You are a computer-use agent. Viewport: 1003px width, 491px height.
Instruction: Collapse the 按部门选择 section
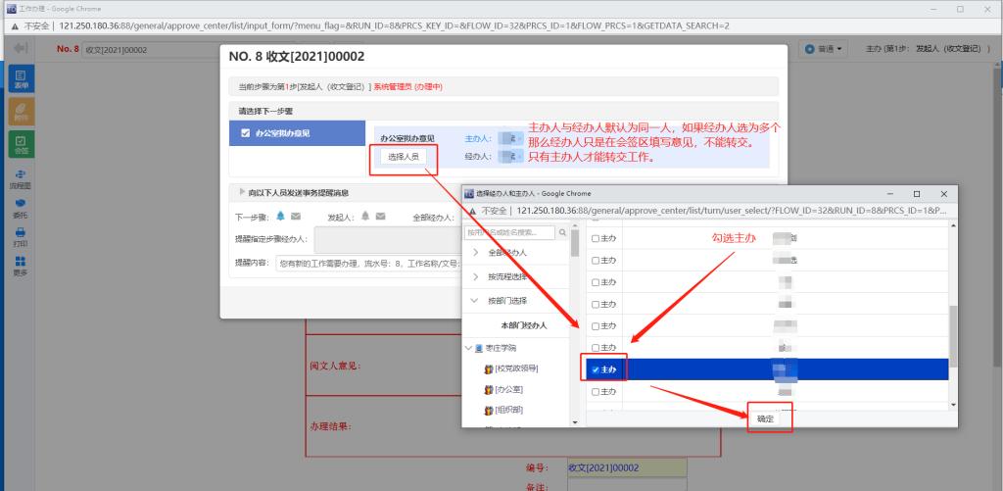point(476,301)
